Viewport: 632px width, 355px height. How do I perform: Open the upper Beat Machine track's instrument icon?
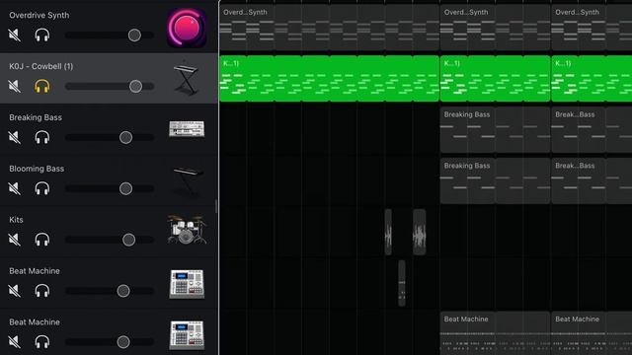pos(187,284)
